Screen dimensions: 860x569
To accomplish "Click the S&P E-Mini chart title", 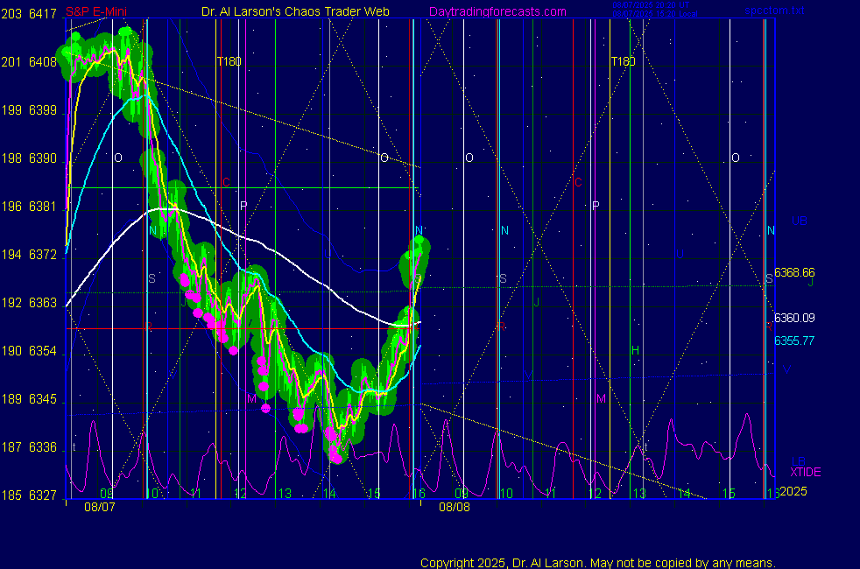I will pyautogui.click(x=102, y=11).
